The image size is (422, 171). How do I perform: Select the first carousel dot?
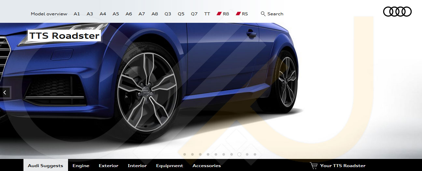coord(185,154)
